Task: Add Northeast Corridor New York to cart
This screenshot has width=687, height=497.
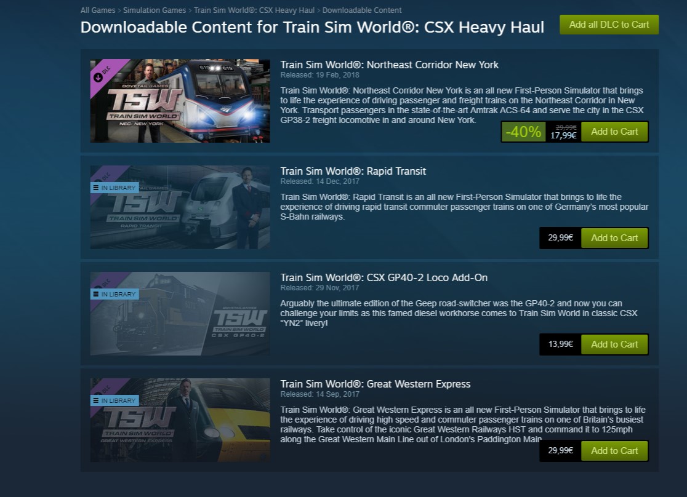Action: pos(614,132)
